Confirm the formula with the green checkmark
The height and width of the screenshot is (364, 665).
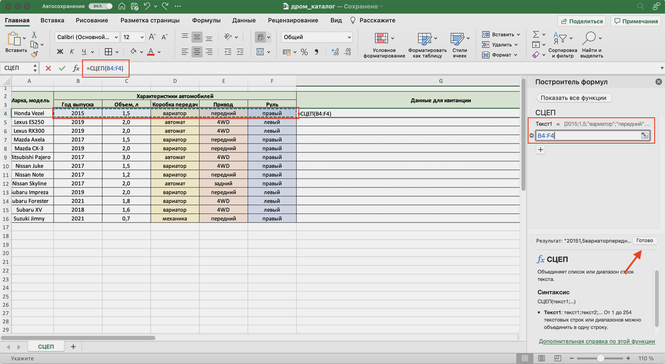pos(62,68)
